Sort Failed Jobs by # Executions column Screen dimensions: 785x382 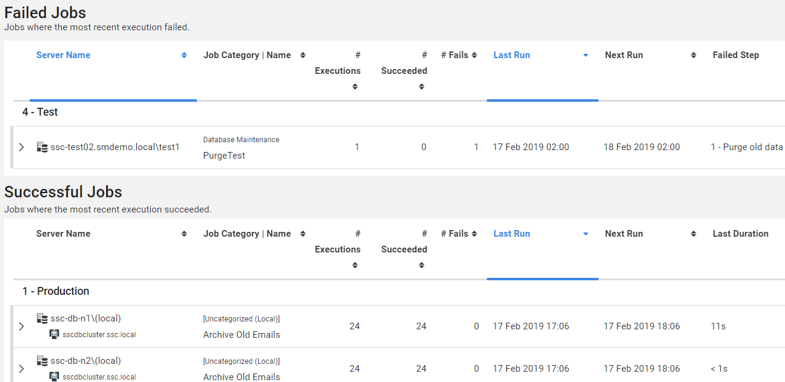click(337, 71)
